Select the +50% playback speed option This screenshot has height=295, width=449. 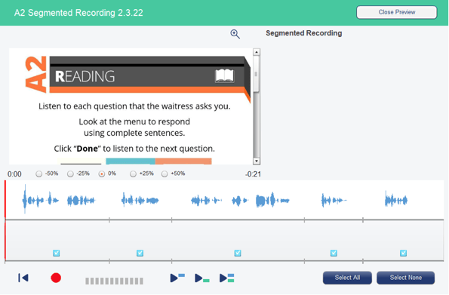(165, 174)
